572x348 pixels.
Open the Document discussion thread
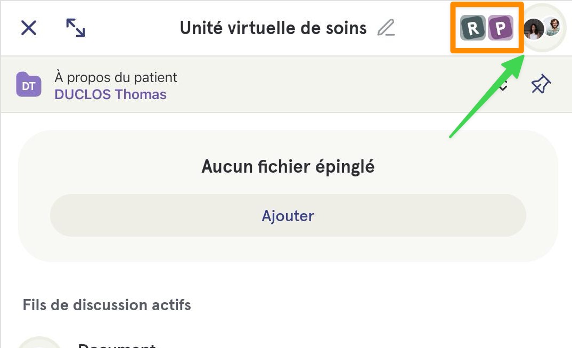point(117,345)
